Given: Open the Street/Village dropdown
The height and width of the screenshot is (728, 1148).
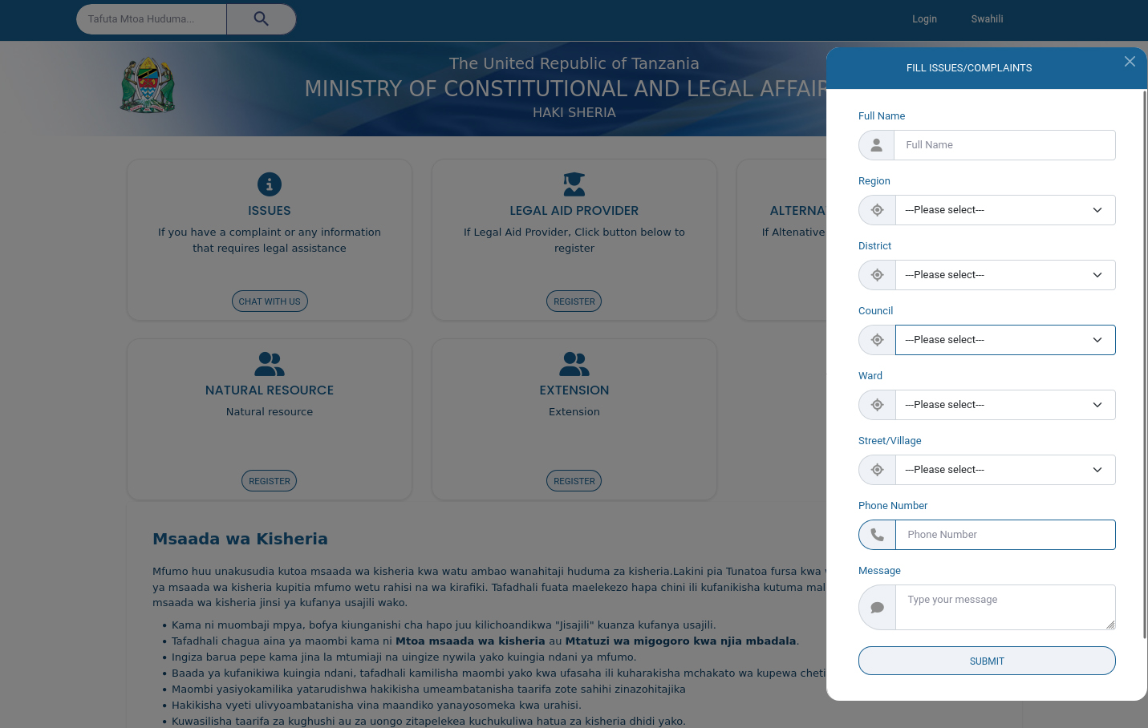Looking at the screenshot, I should point(1004,470).
